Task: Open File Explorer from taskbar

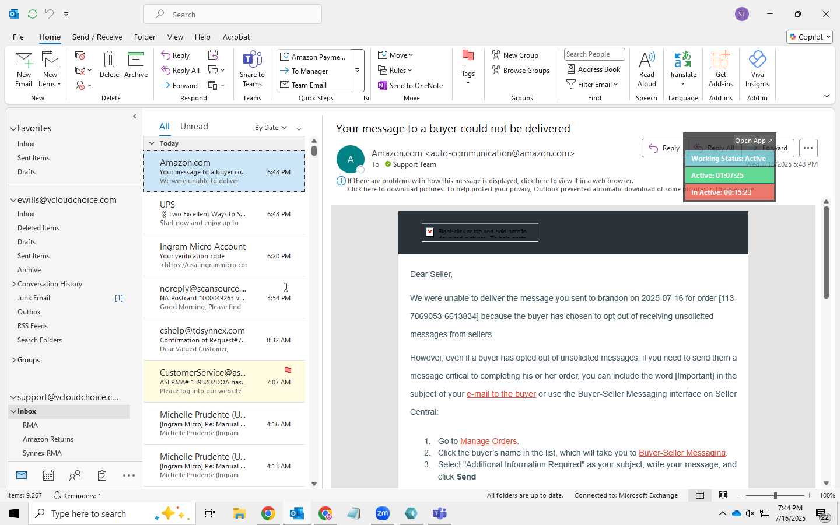Action: tap(239, 513)
